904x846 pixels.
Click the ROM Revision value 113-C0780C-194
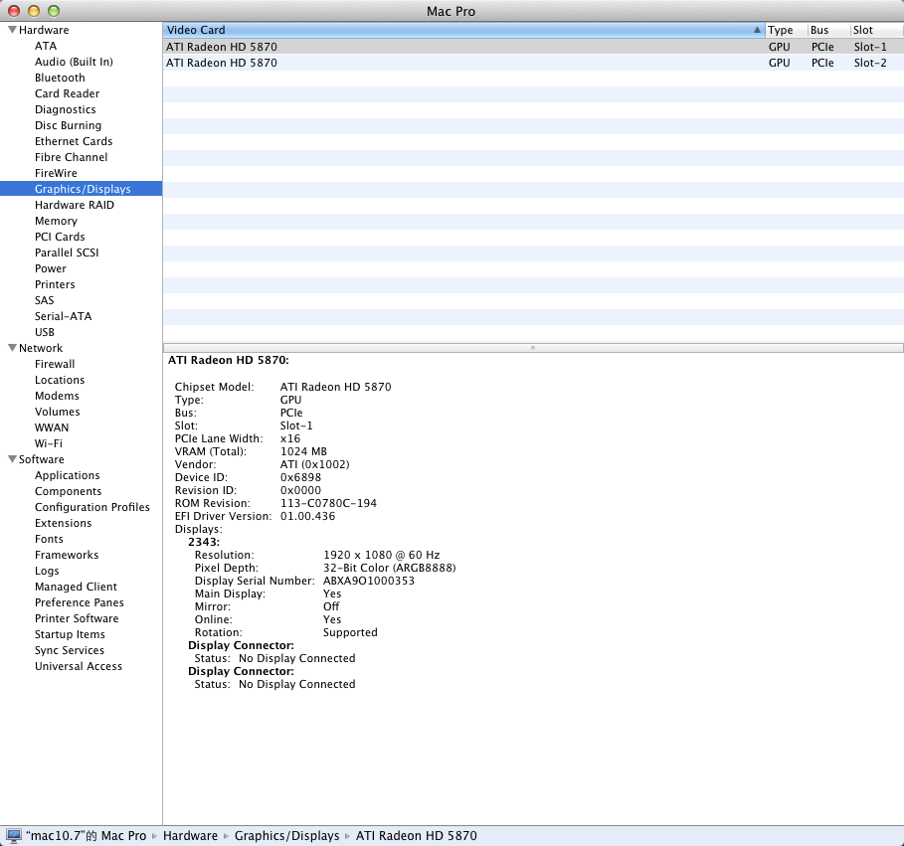tap(328, 503)
